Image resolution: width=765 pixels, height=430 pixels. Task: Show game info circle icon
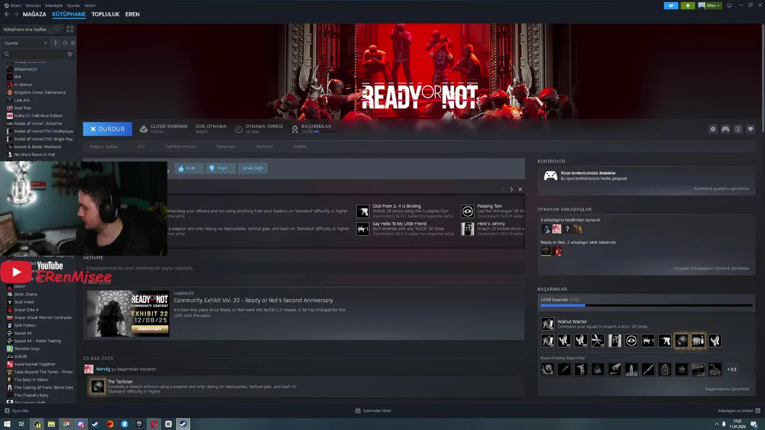738,129
